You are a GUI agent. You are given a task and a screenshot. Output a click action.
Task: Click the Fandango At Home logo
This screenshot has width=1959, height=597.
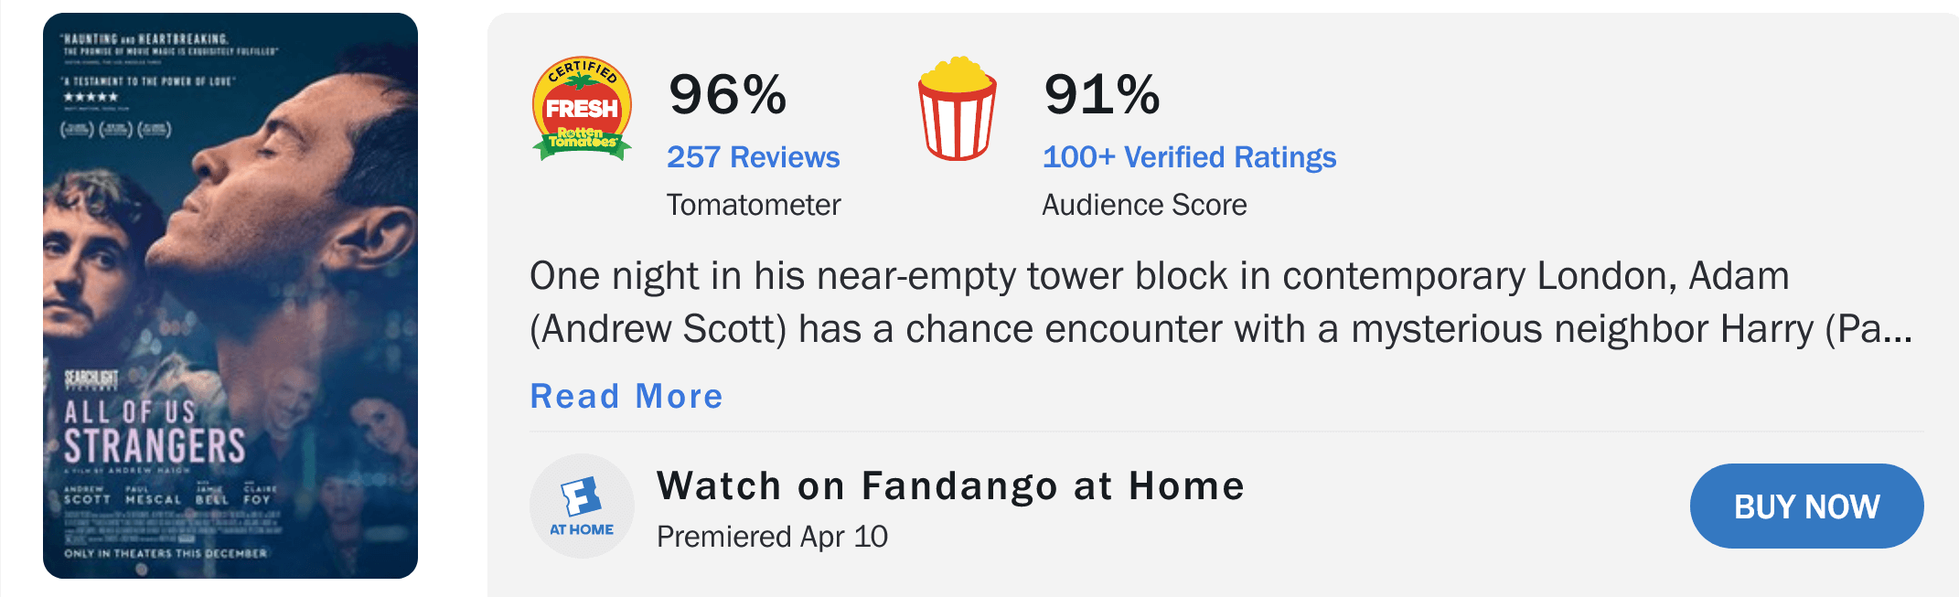coord(582,506)
